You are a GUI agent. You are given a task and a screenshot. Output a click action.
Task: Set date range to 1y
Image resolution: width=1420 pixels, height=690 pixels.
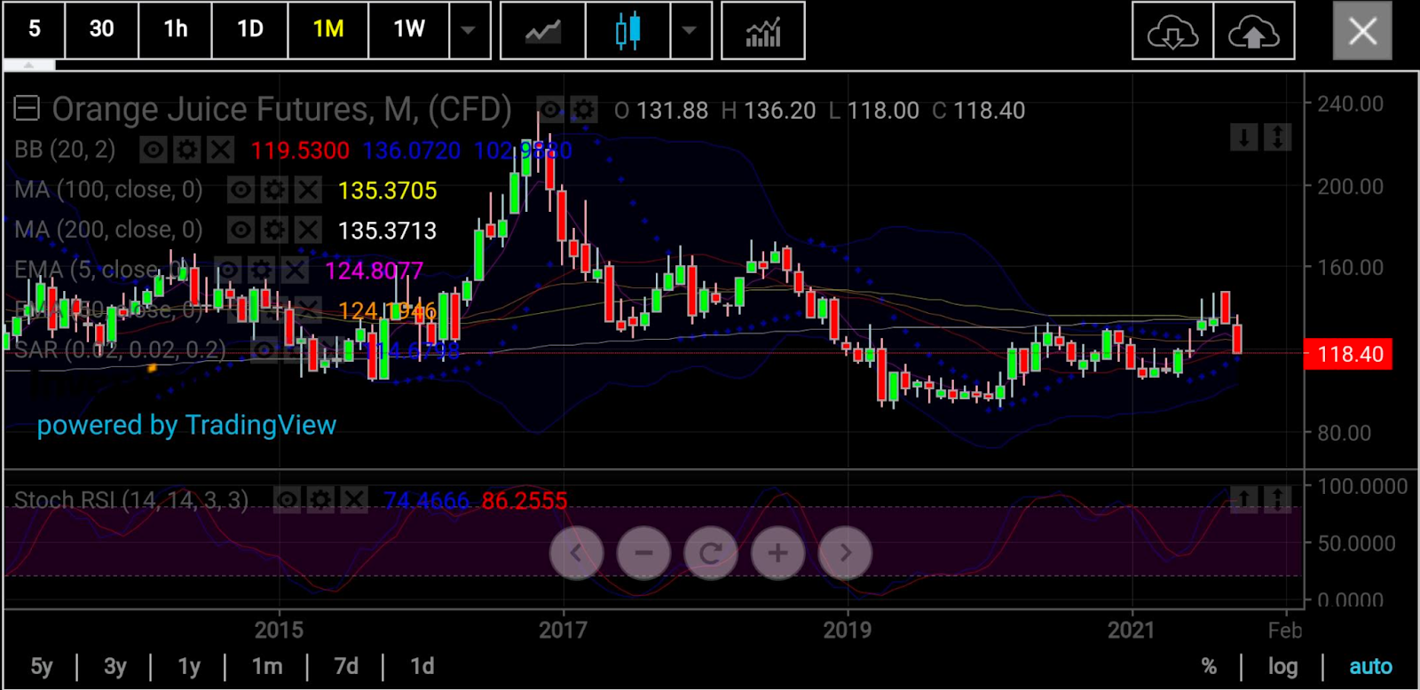click(189, 666)
